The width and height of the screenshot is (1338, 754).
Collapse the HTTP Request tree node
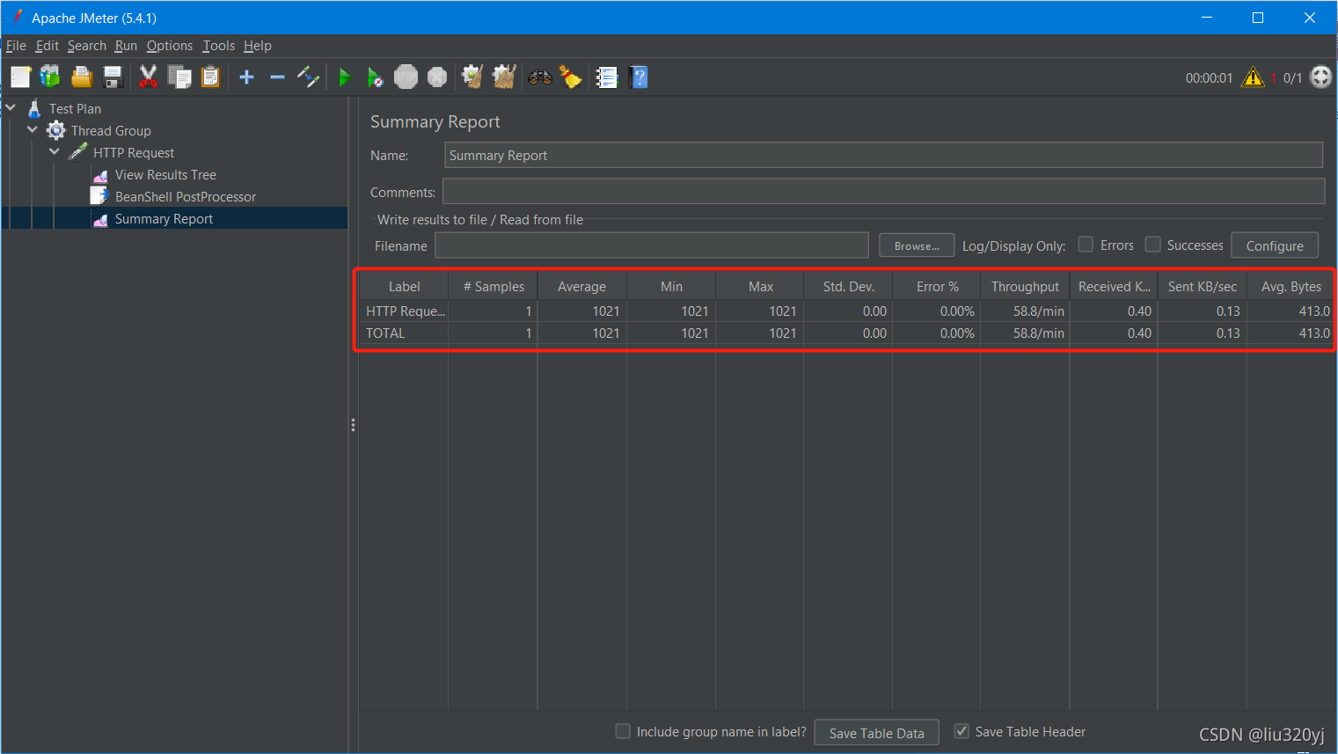coord(55,152)
